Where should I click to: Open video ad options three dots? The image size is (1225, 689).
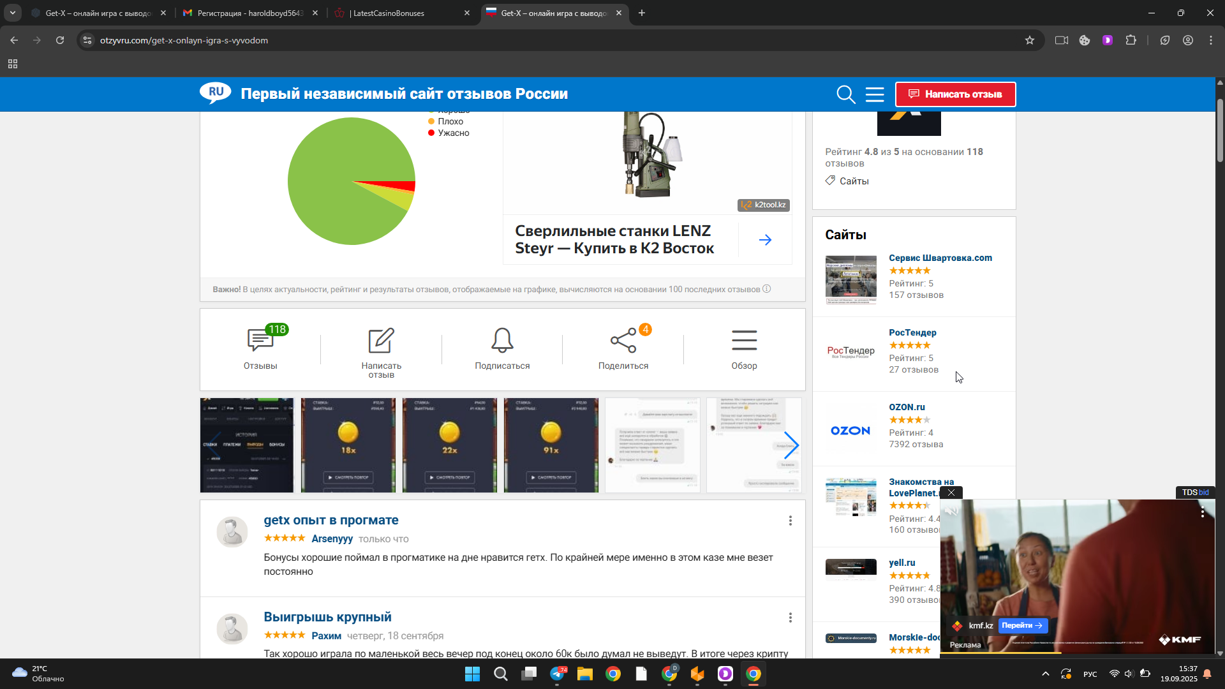(x=1203, y=512)
